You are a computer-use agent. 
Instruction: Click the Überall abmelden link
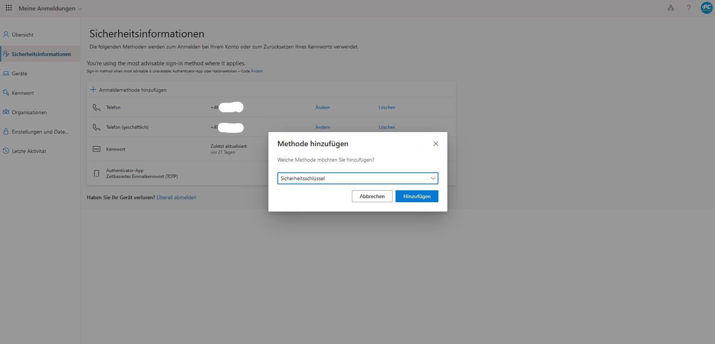(176, 197)
